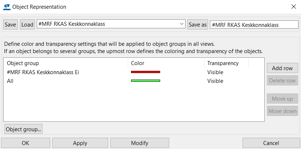This screenshot has height=149, width=301.
Task: Open the Object group... dialog button
Action: point(24,129)
